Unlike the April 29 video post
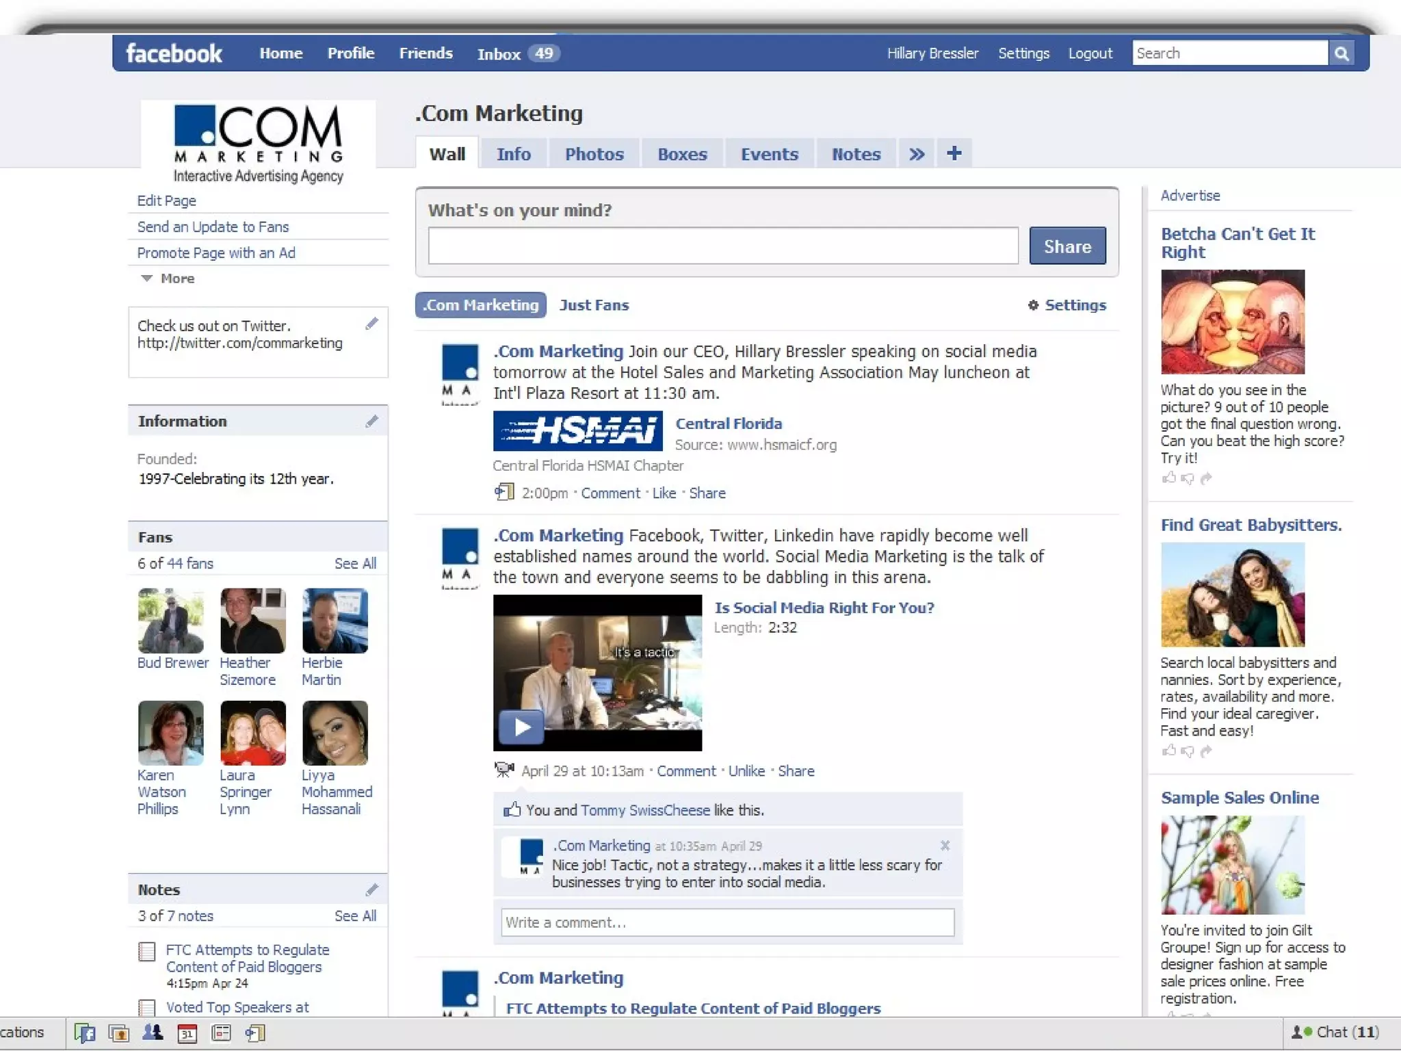Viewport: 1401px width, 1051px height. [x=746, y=771]
